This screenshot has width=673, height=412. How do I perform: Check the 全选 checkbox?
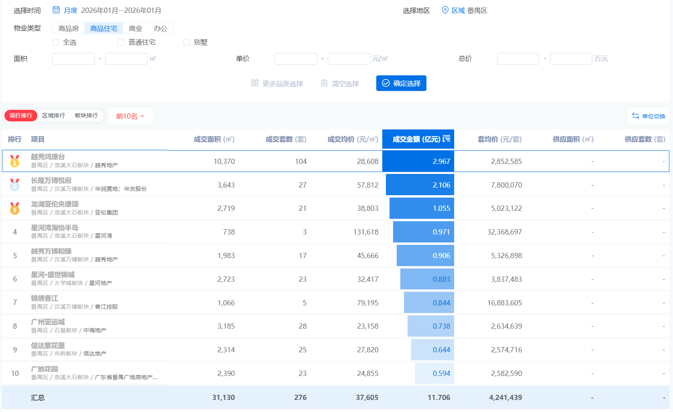56,42
